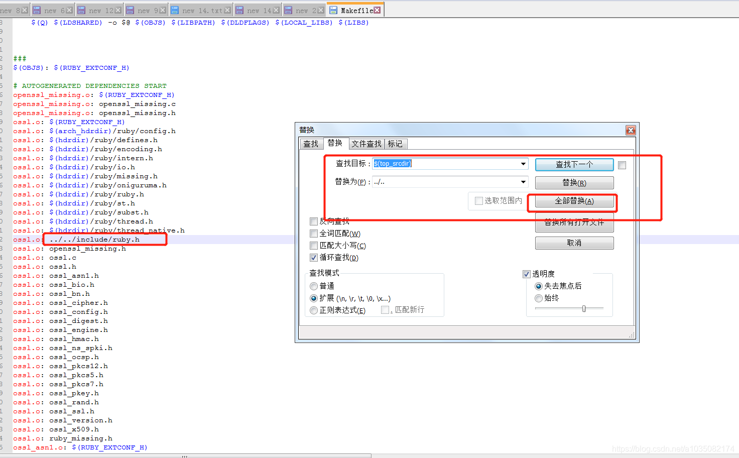739x458 pixels.
Task: Select the 正则表达式(E) regex search mode radio
Action: coord(314,310)
